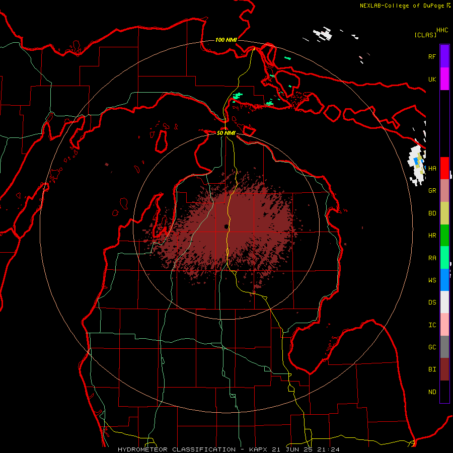This screenshot has height=453, width=453.
Task: Click the 'KAPX' radar site identifier
Action: tap(259, 449)
